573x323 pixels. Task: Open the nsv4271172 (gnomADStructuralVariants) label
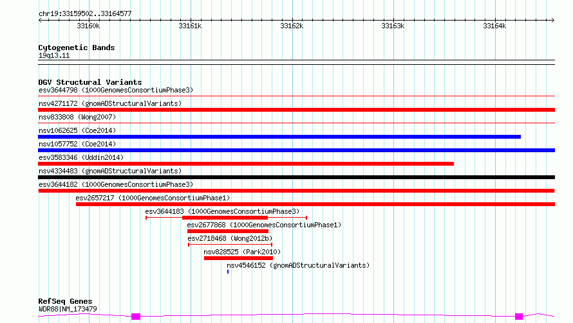(x=110, y=103)
